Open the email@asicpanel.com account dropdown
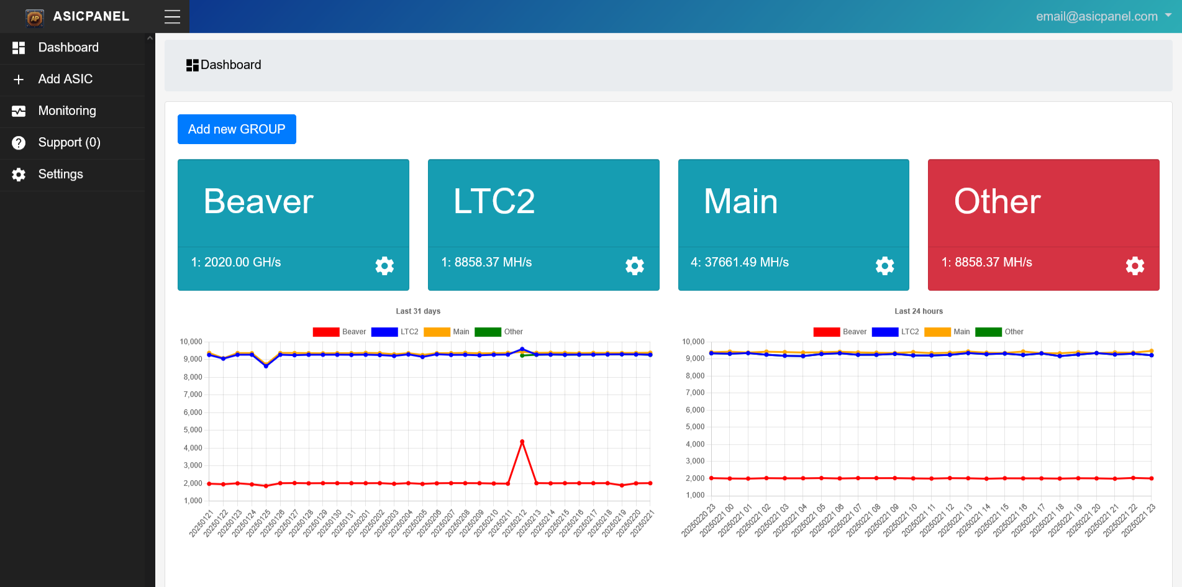 [1101, 16]
